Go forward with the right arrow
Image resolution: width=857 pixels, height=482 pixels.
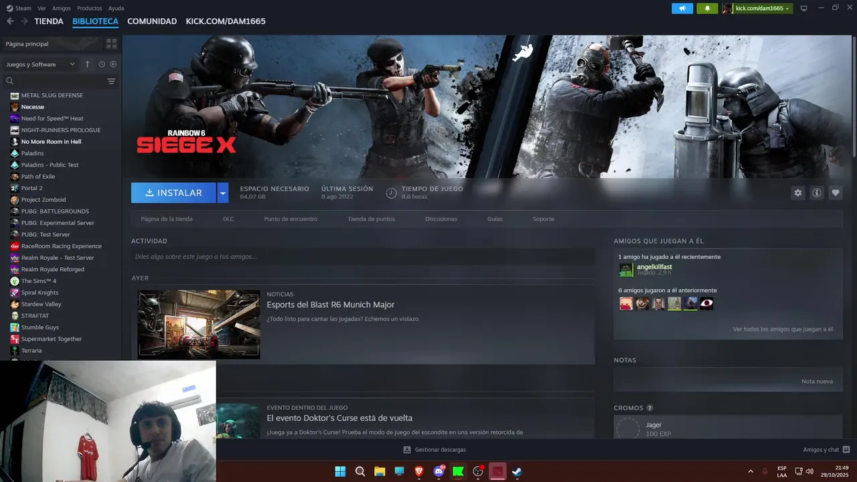coord(24,21)
